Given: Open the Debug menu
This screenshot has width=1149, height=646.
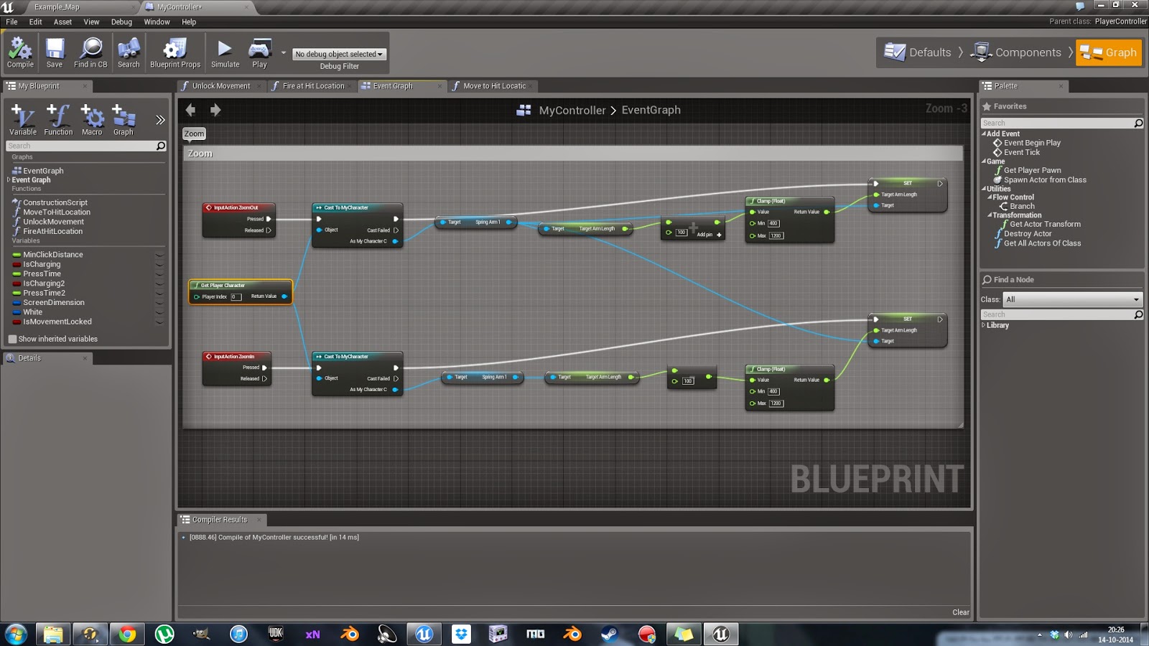Looking at the screenshot, I should (121, 22).
